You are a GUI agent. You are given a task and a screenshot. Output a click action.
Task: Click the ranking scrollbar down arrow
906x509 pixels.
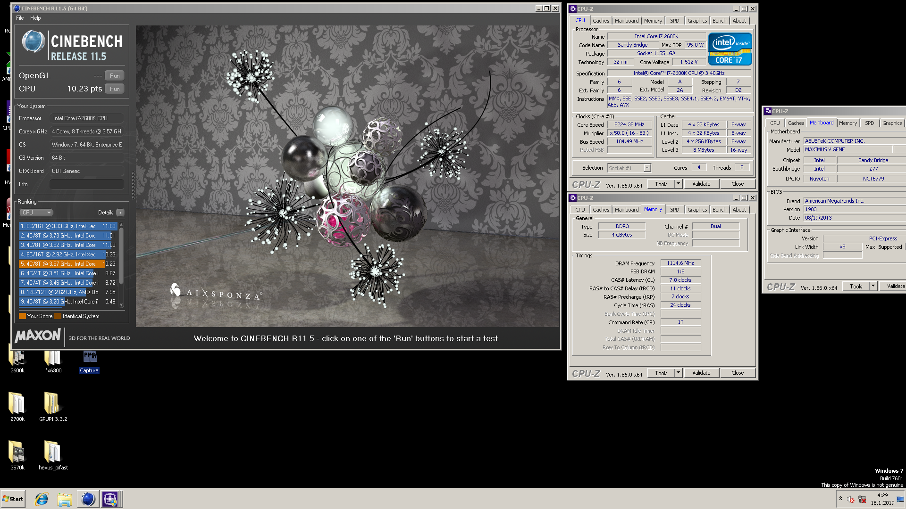point(121,305)
